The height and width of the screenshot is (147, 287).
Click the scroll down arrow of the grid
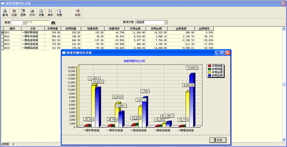pos(284,140)
